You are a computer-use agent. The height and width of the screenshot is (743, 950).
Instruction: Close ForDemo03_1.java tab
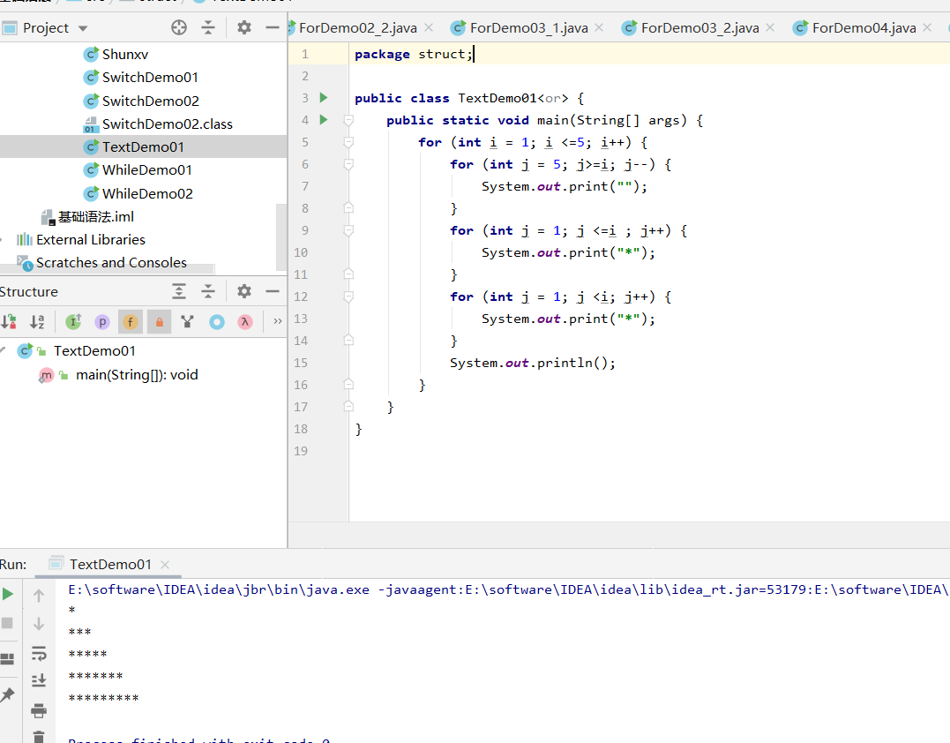pyautogui.click(x=599, y=27)
